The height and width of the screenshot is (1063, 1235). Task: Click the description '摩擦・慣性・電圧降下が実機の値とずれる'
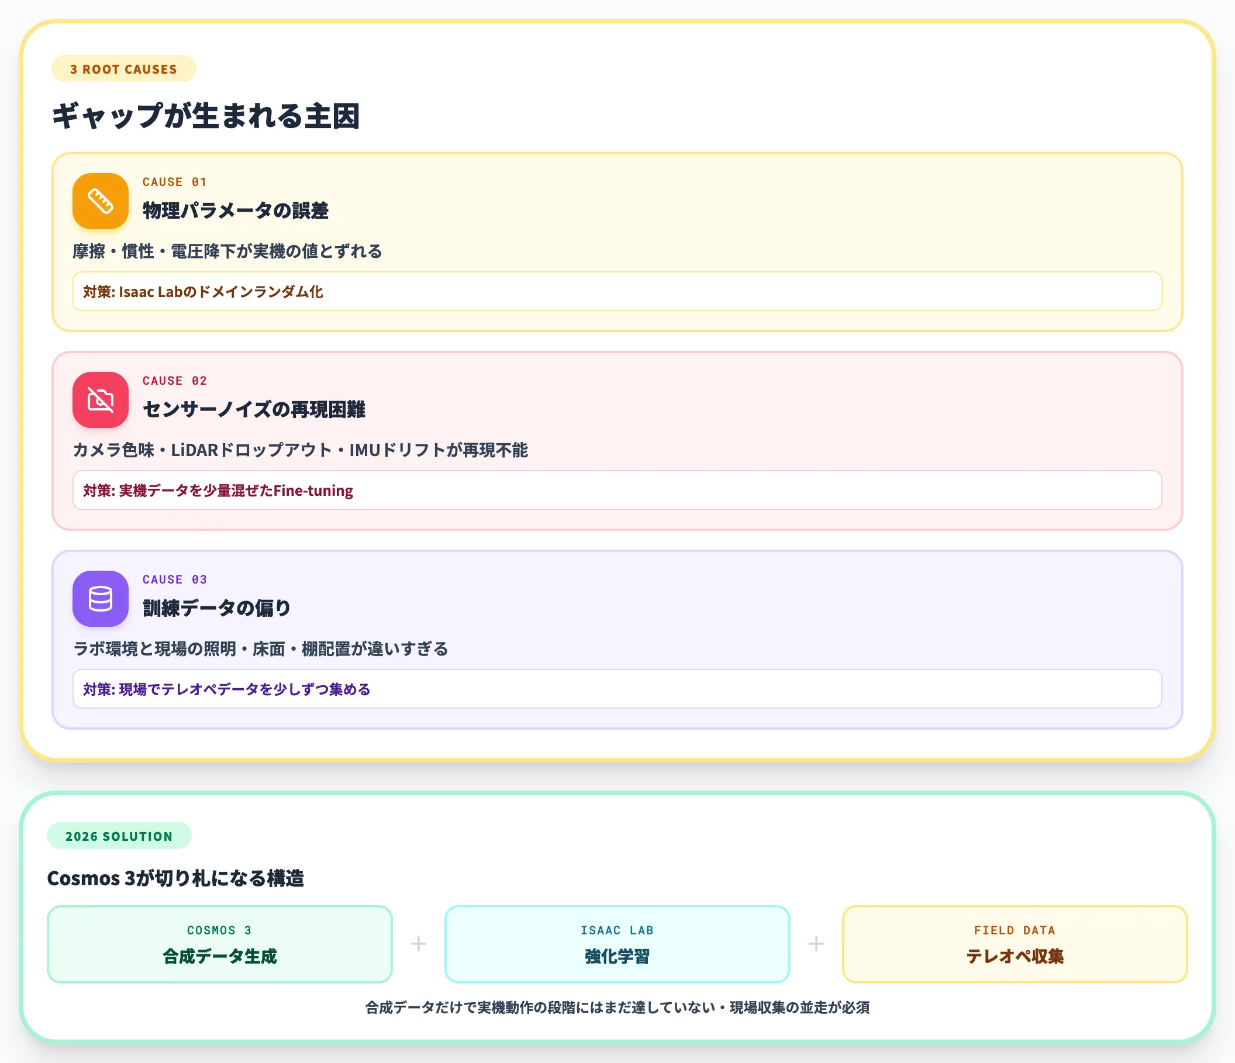227,251
